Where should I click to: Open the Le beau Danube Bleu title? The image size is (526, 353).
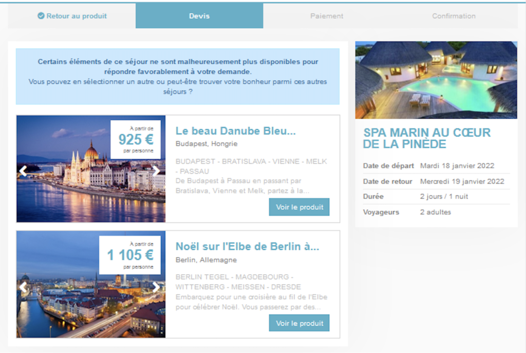[x=235, y=131]
